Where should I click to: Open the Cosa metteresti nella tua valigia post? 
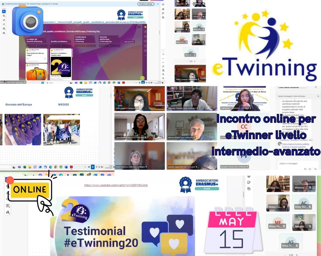click(x=36, y=55)
